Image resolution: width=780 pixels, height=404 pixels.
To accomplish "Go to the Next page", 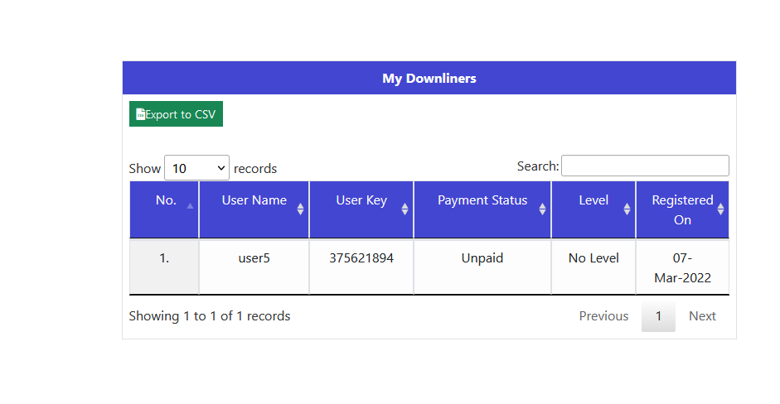I will pyautogui.click(x=702, y=316).
